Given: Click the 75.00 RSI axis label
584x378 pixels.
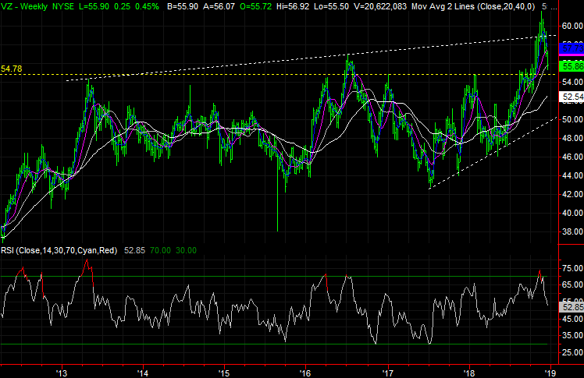Looking at the screenshot, I should [x=572, y=268].
